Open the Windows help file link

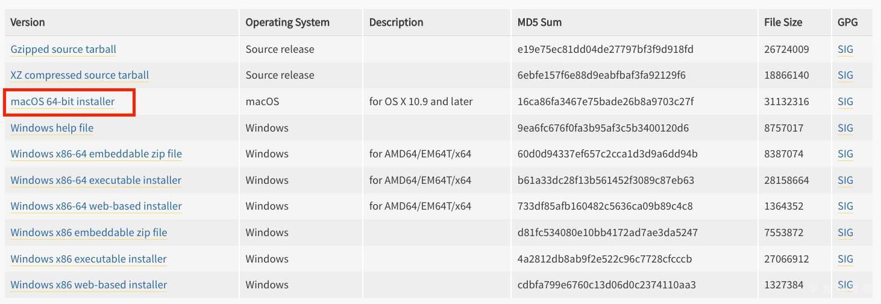52,128
